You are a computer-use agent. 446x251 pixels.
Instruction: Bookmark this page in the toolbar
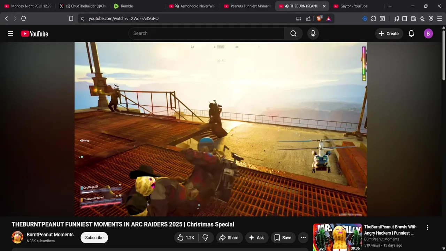click(x=71, y=18)
